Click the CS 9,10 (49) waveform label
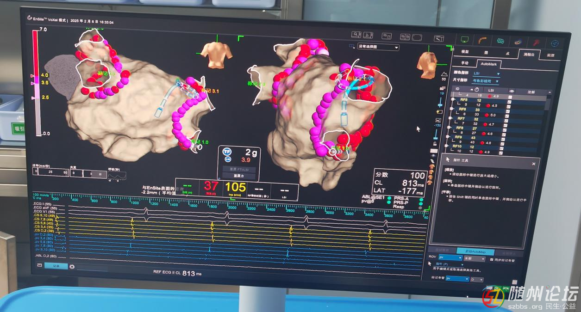 (x=45, y=216)
